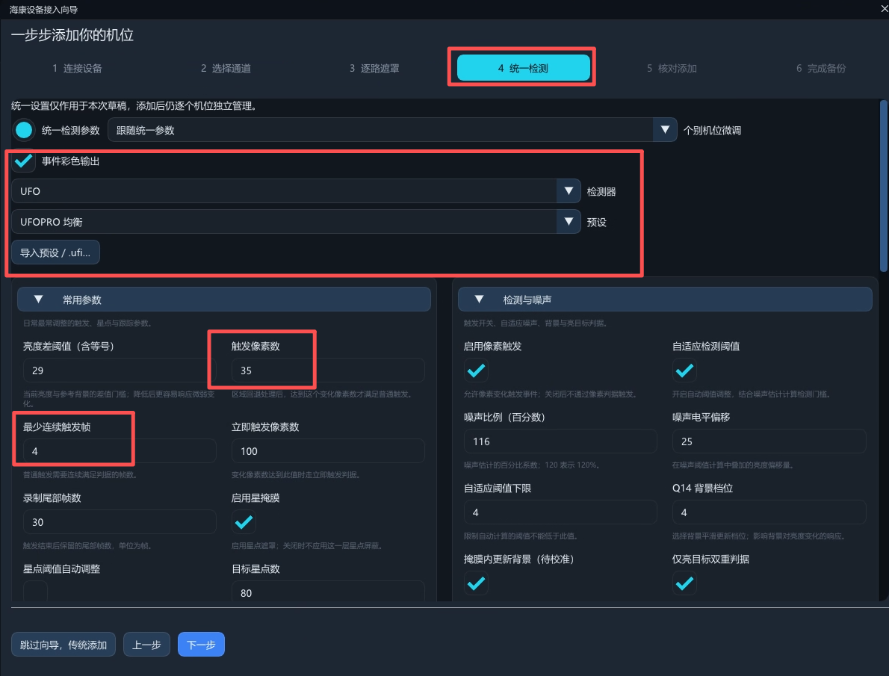Click the 导入预设 / .ufi... button
Image resolution: width=889 pixels, height=676 pixels.
pos(55,252)
